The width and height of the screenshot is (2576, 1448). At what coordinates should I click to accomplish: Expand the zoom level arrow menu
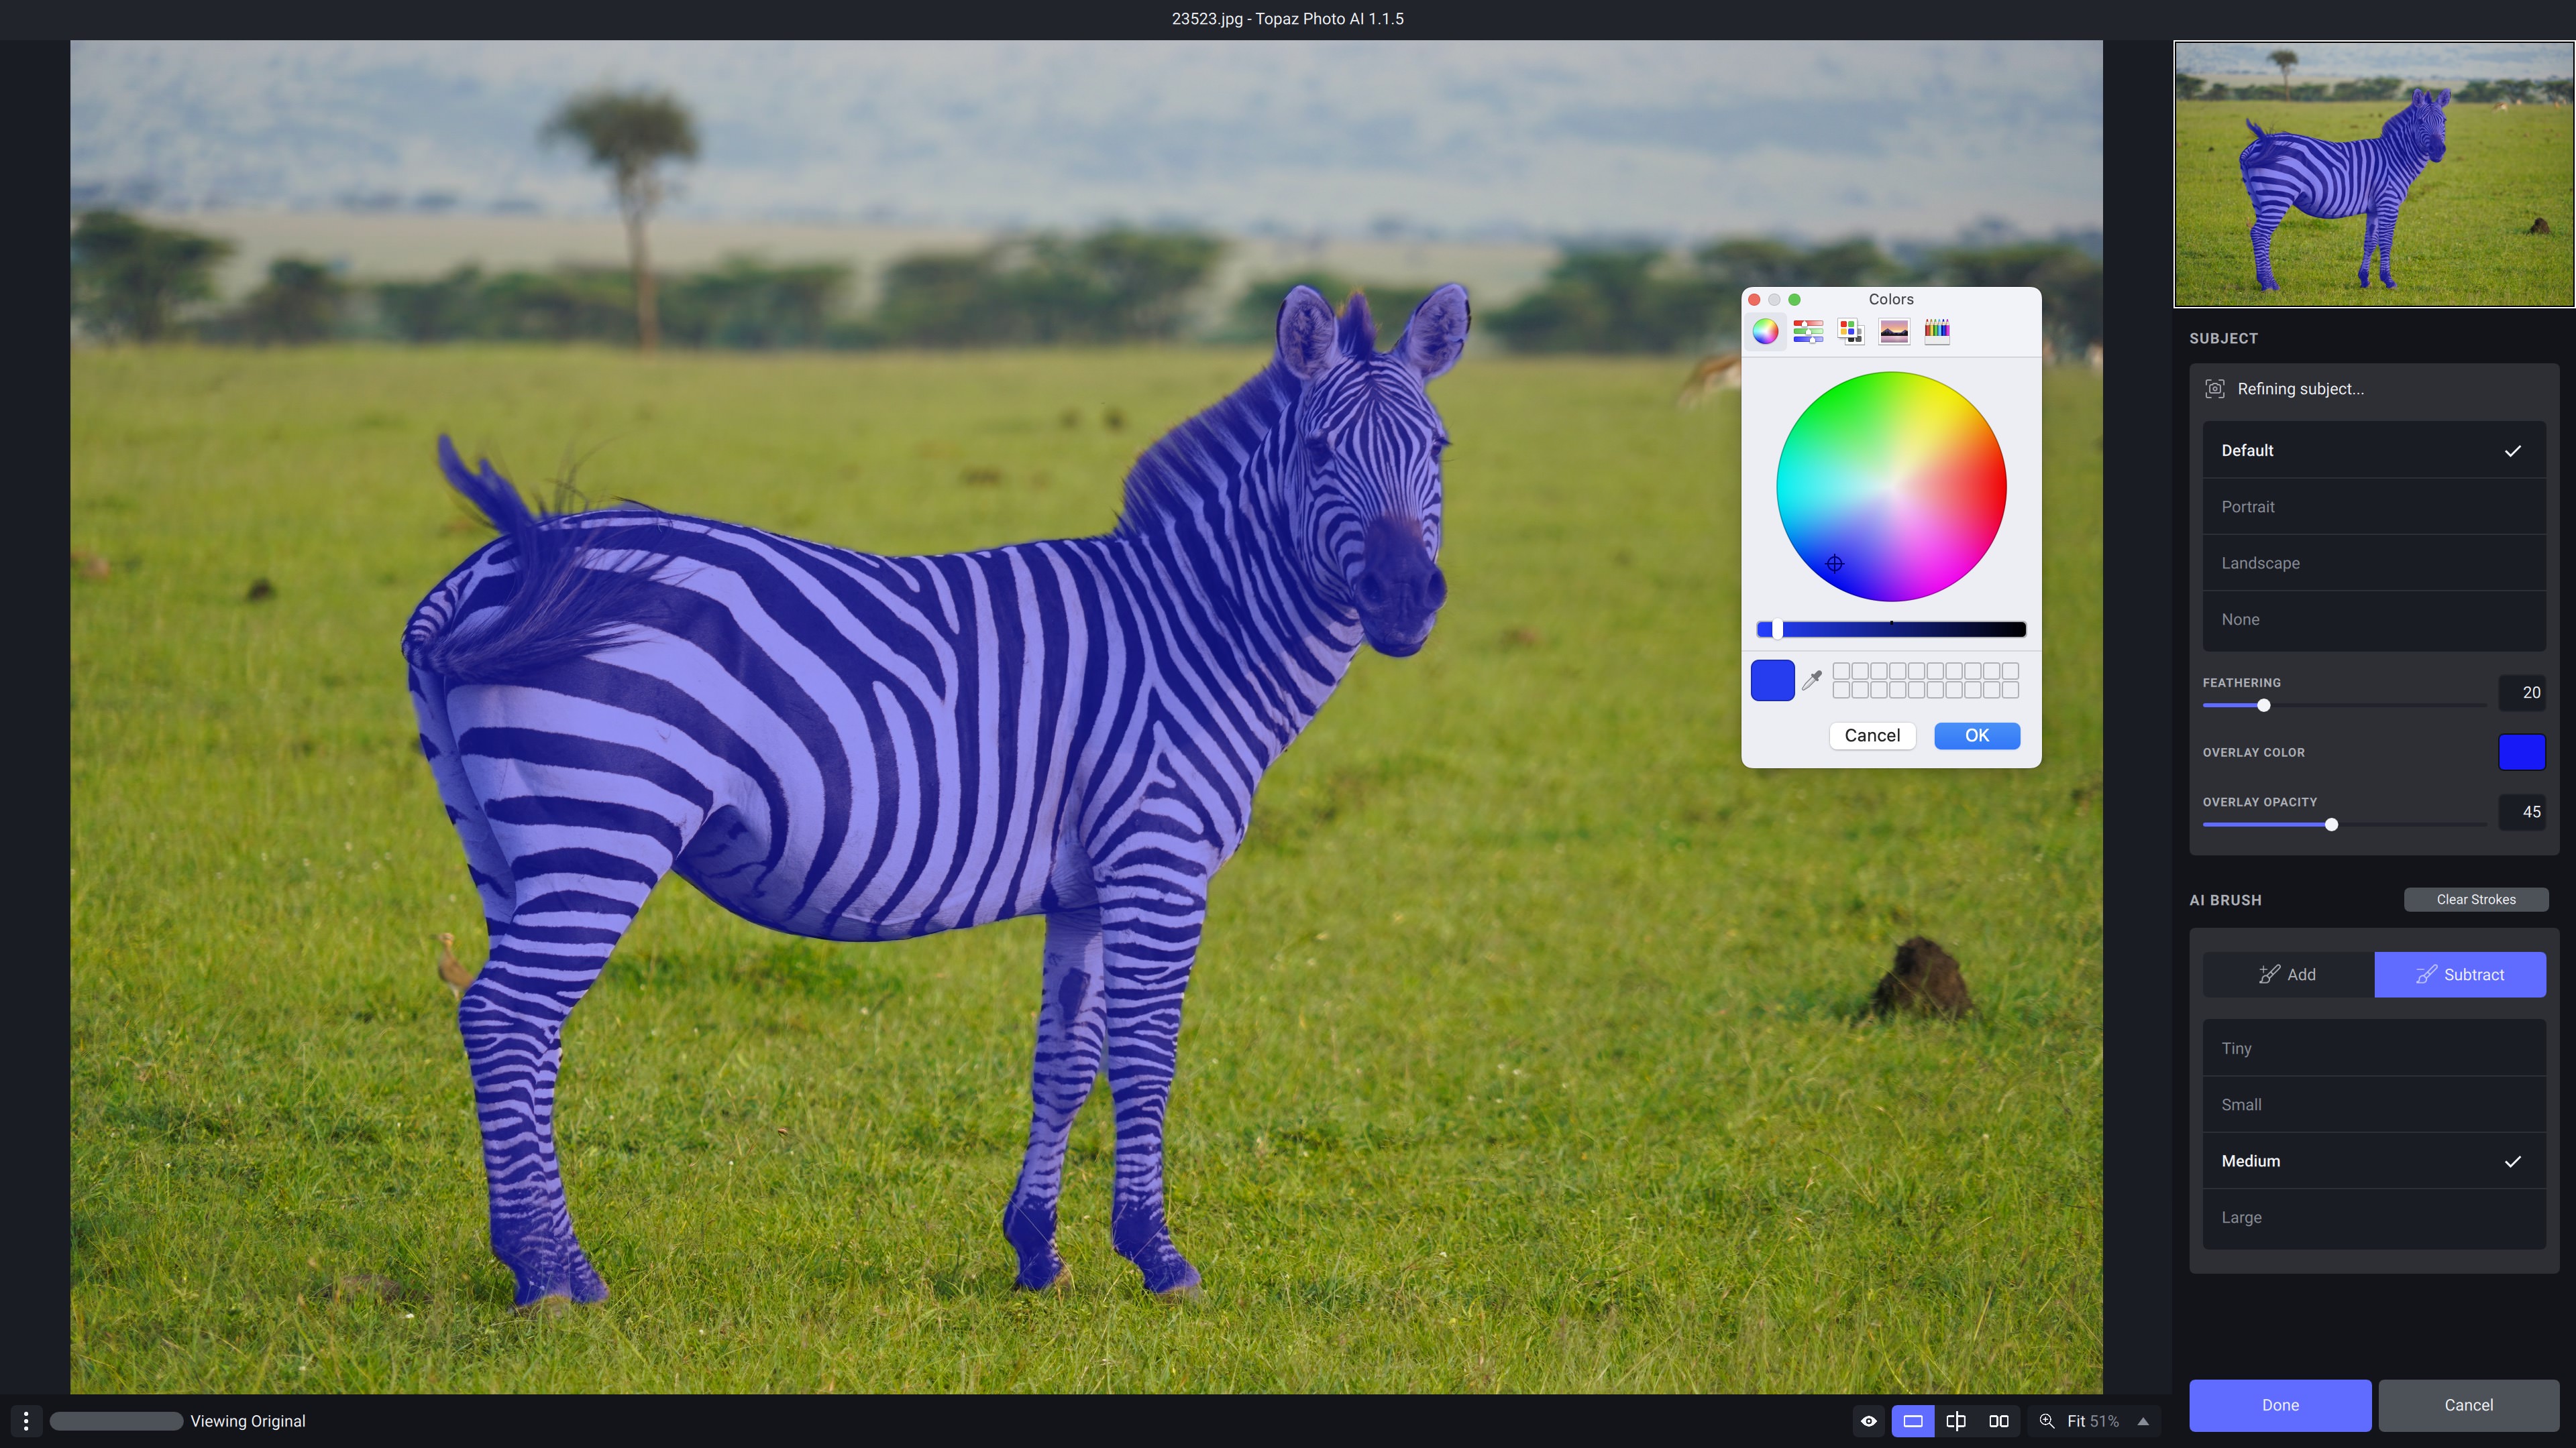(x=2143, y=1421)
